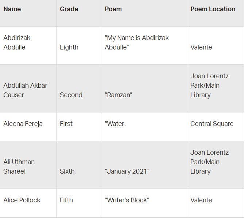Click the Sixth grade cell
The height and width of the screenshot is (218, 245).
coord(67,171)
